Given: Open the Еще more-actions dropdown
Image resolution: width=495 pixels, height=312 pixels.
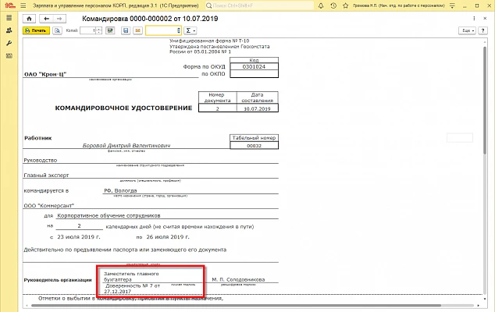Looking at the screenshot, I should coord(467,30).
